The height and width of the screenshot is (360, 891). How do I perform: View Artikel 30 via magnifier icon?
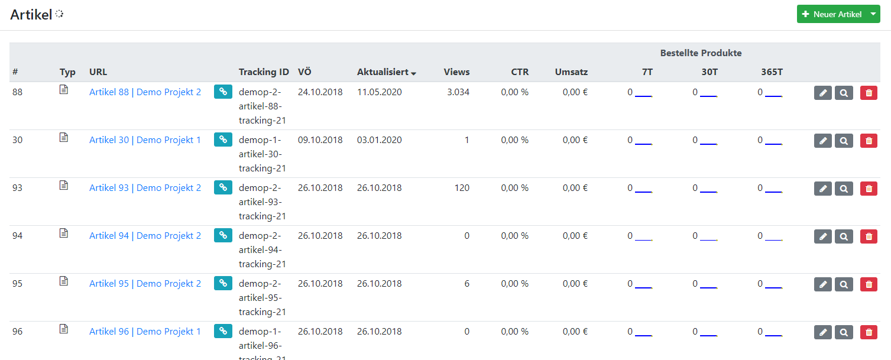[x=844, y=141]
